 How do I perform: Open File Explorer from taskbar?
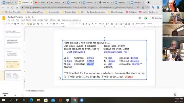coord(39,100)
